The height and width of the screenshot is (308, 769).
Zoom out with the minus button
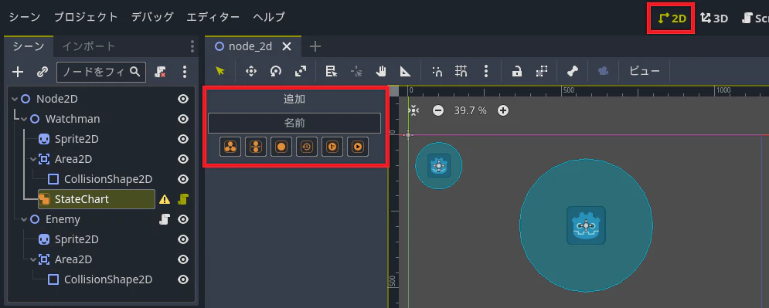pyautogui.click(x=438, y=110)
